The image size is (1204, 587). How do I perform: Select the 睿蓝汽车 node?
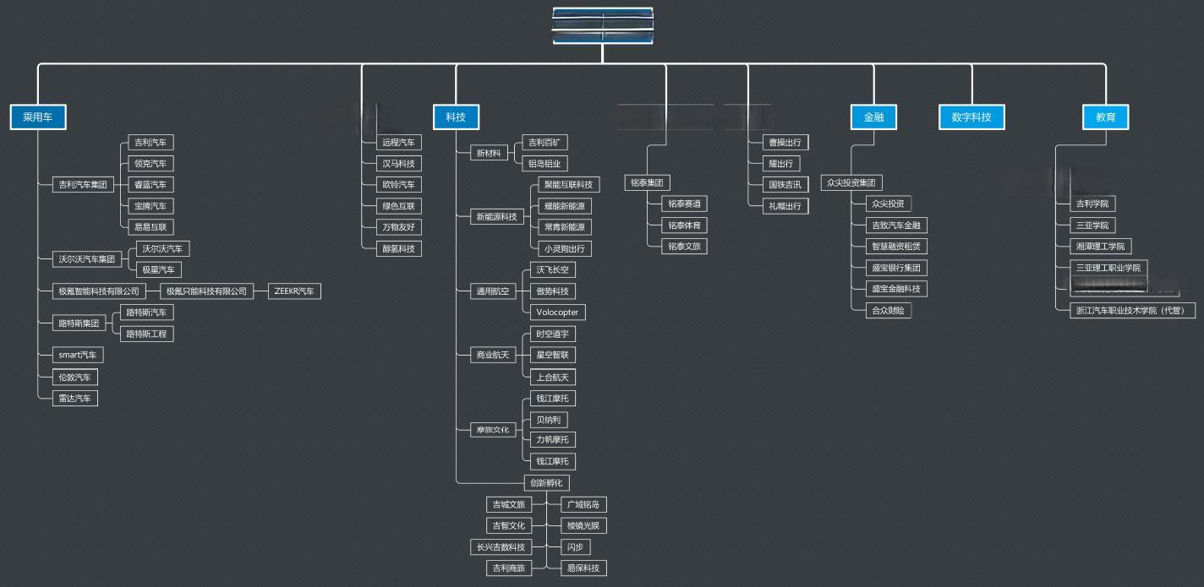150,184
